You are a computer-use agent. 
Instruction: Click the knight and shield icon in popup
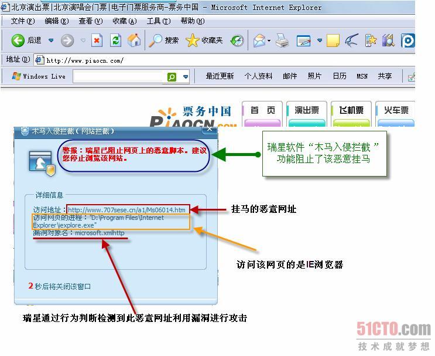coord(42,164)
